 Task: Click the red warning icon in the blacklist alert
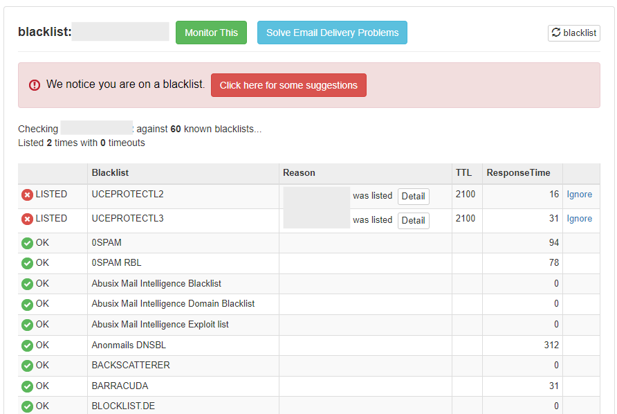pos(35,84)
